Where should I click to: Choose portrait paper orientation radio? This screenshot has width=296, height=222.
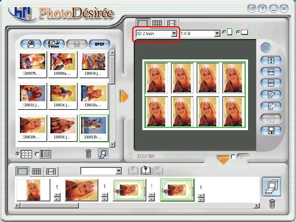[x=224, y=32]
